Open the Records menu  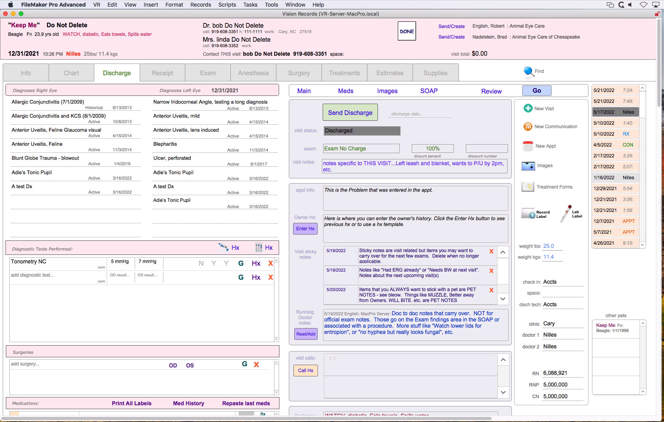click(x=201, y=5)
